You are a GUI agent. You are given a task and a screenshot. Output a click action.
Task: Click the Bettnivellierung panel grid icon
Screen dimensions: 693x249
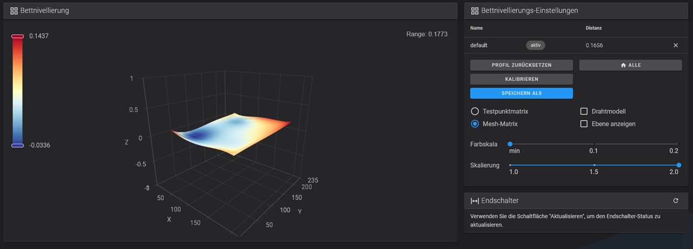tap(14, 11)
